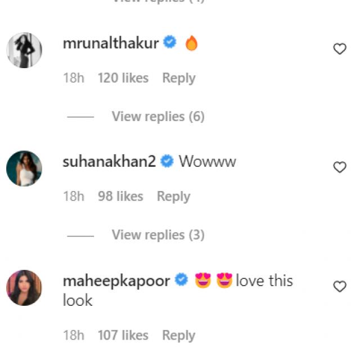Screen dimensions: 360x356
Task: View the 107 likes list
Action: pos(123,335)
